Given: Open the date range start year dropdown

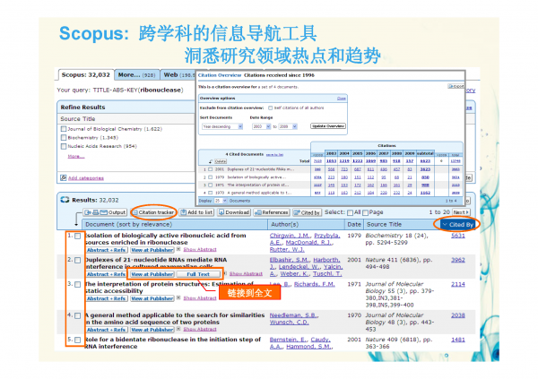Looking at the screenshot, I should coord(262,126).
